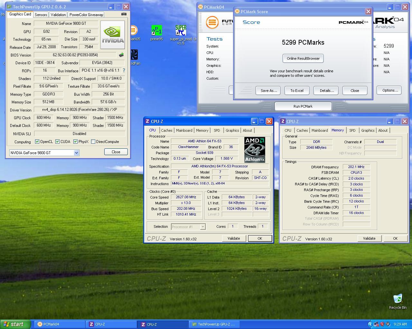
Task: Click the Online ResultBrowser button
Action: coord(303,58)
